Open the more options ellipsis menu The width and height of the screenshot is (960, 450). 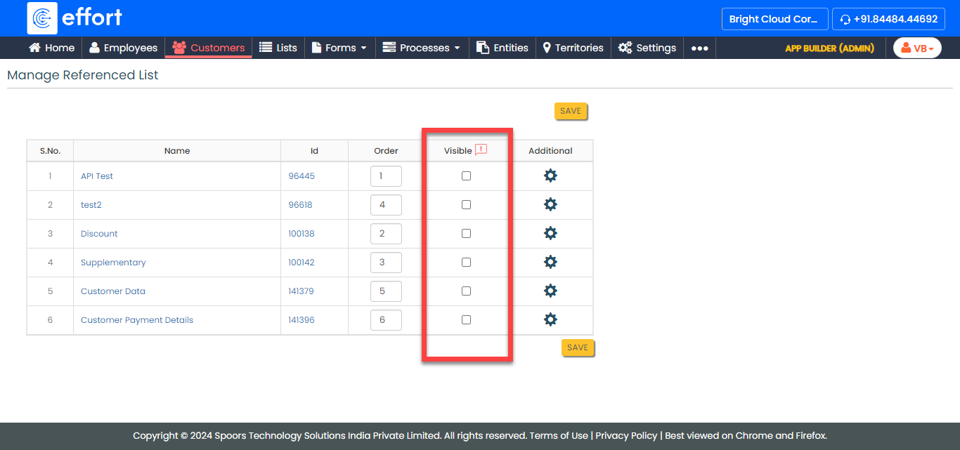pos(699,48)
